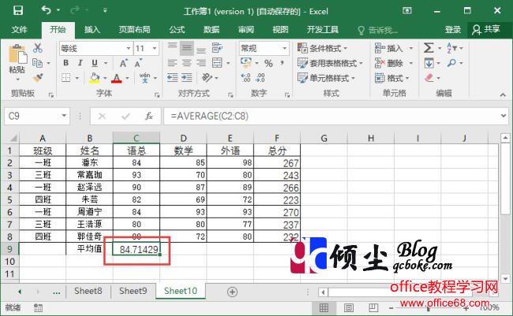This screenshot has width=513, height=316.
Task: Open 套用表格格式 table styles menu
Action: [x=330, y=63]
